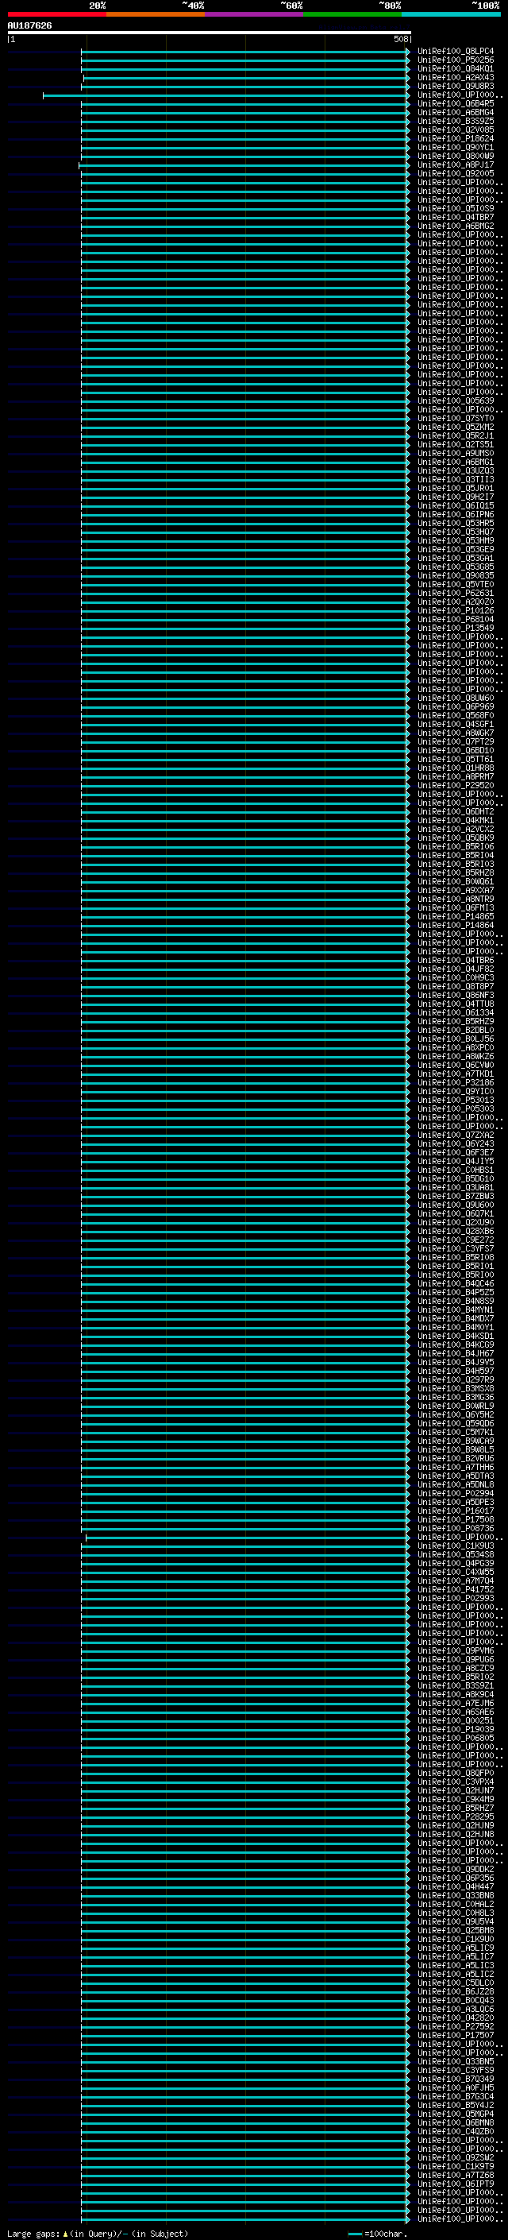Choose the UniRef100_P16017 hit name

point(456,1511)
